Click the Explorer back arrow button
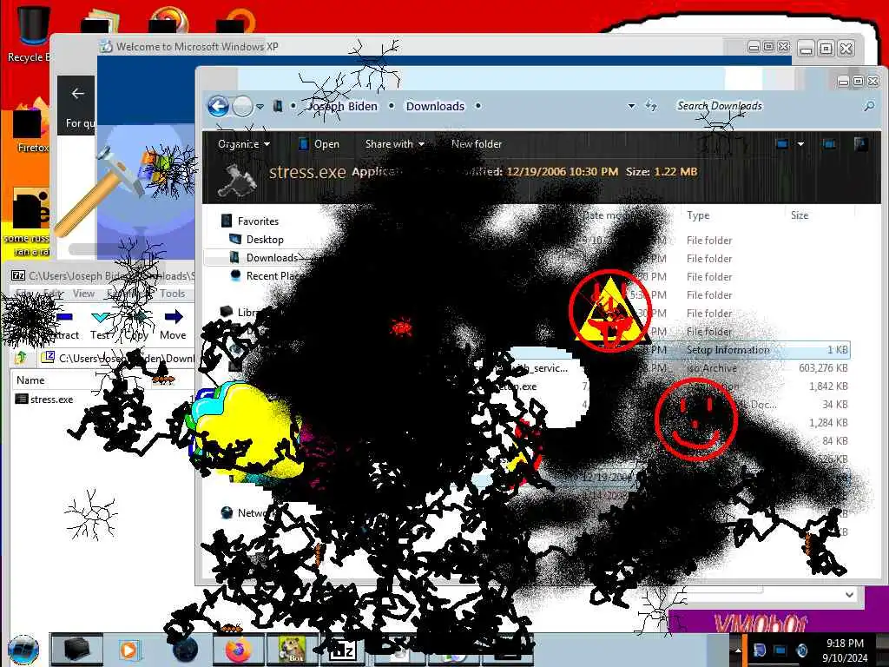The image size is (889, 667). point(218,106)
